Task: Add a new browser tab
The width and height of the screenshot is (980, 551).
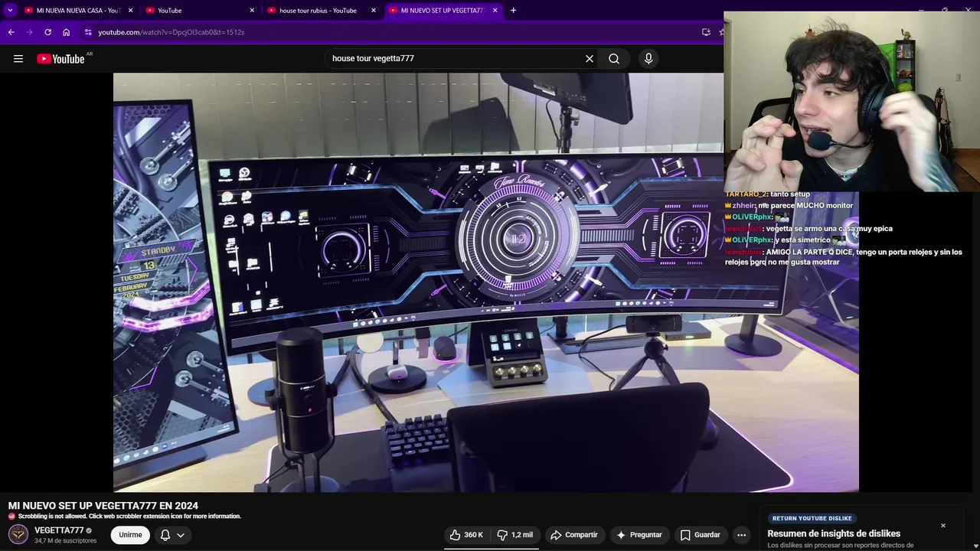Action: pos(513,10)
